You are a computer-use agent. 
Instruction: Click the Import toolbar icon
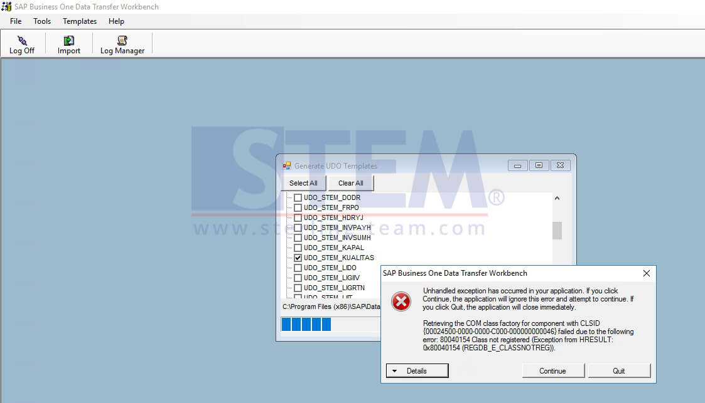pos(69,40)
